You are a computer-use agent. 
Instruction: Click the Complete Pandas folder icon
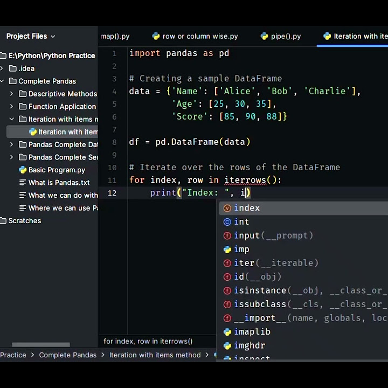[x=12, y=81]
